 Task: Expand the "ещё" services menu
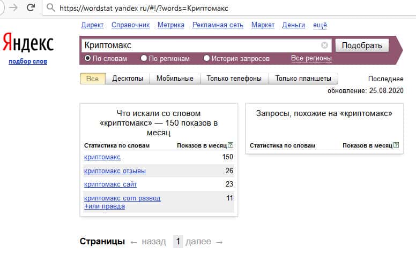(320, 25)
